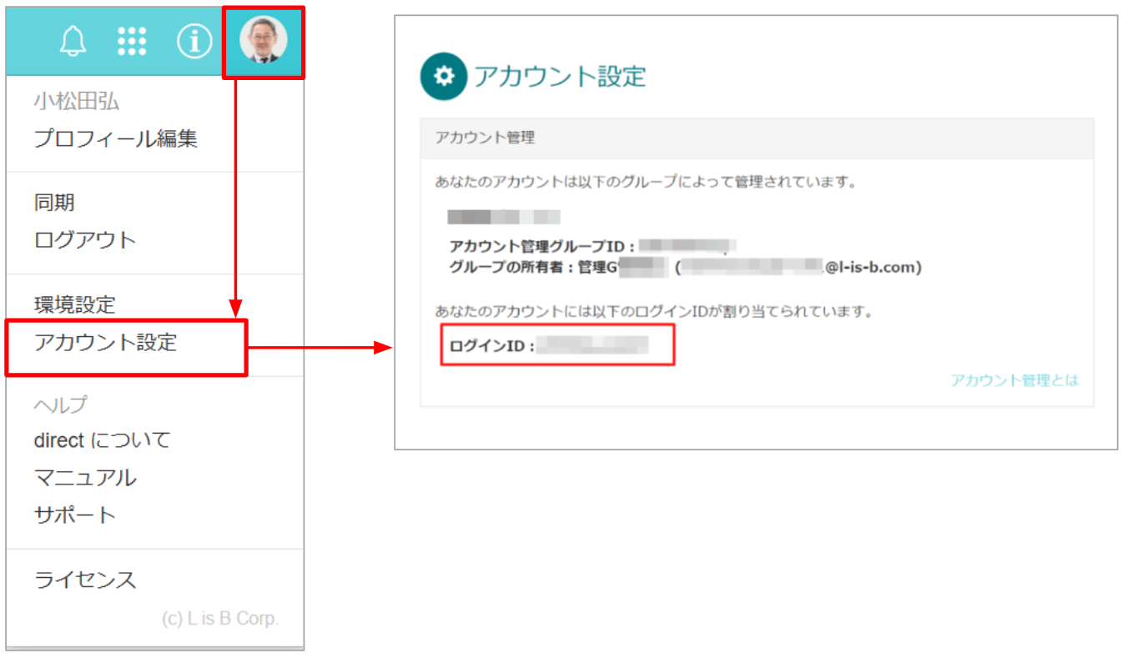Open マニュアル from help section
1128x658 pixels.
pos(85,477)
